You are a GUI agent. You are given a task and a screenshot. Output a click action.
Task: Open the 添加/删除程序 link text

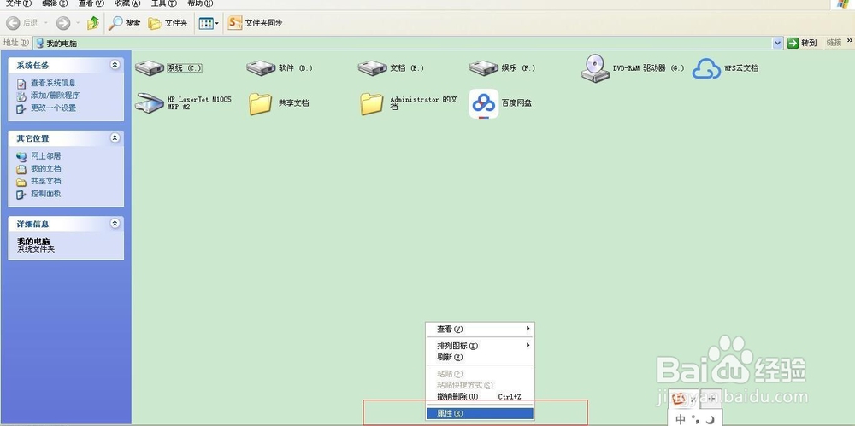point(55,96)
